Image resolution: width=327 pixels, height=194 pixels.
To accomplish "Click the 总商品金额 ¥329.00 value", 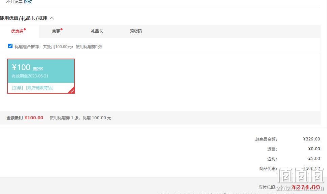I will pos(311,139).
